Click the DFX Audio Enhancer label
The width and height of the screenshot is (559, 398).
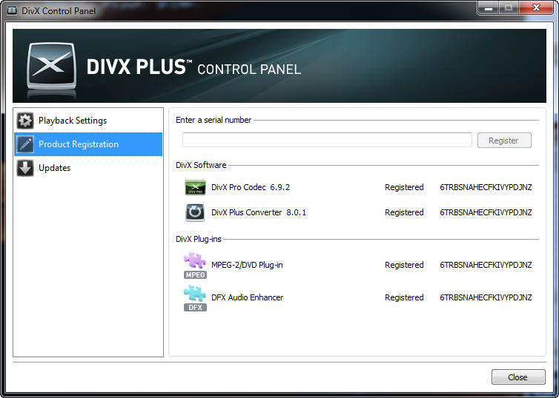[247, 297]
